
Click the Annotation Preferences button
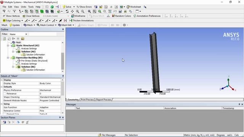[147, 16]
